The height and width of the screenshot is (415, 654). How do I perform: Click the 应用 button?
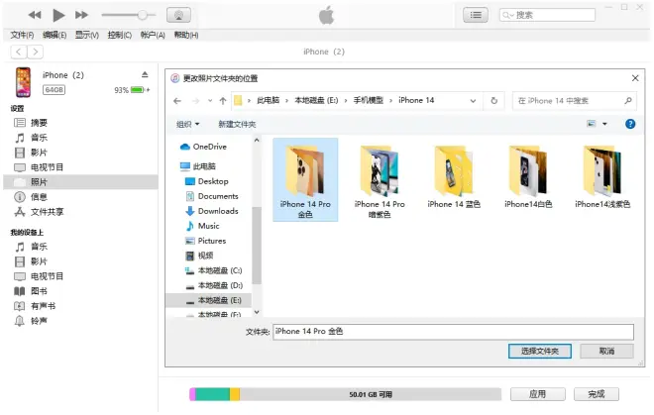click(x=538, y=394)
